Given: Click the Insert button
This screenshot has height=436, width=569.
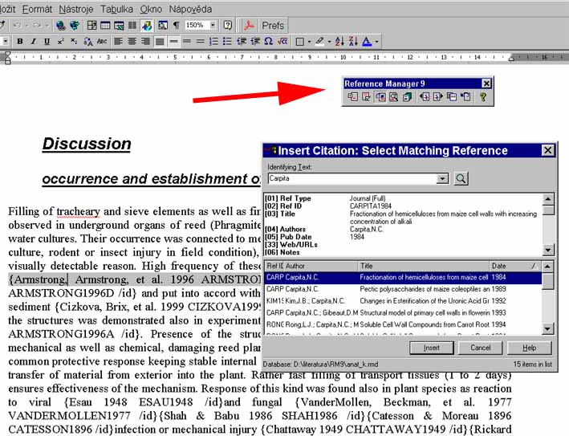Looking at the screenshot, I should (432, 348).
